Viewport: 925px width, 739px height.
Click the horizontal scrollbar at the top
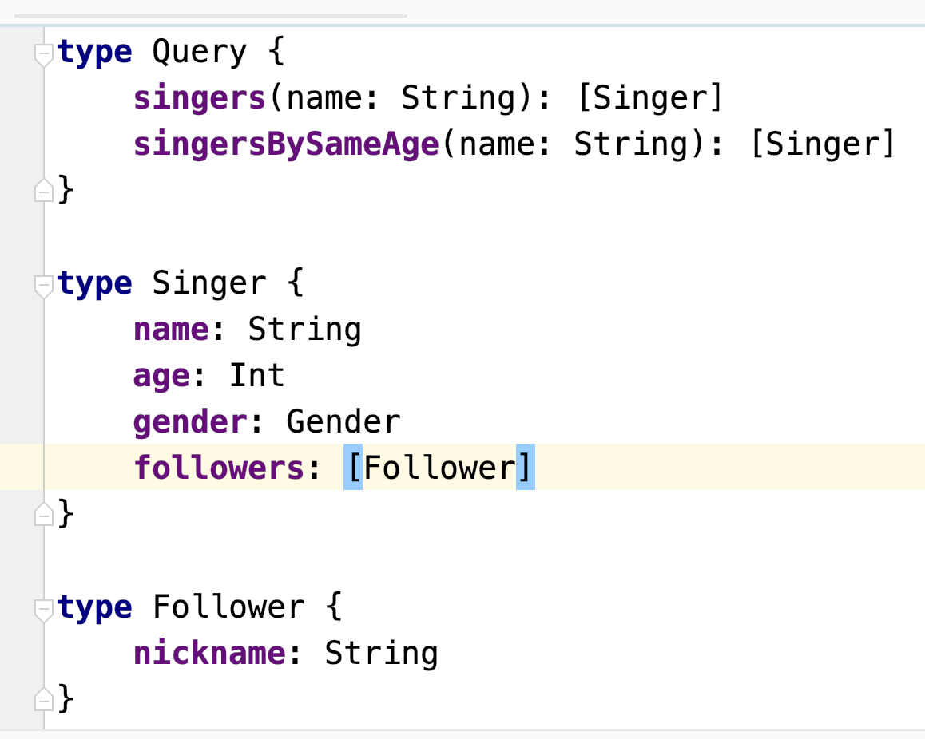coord(211,16)
